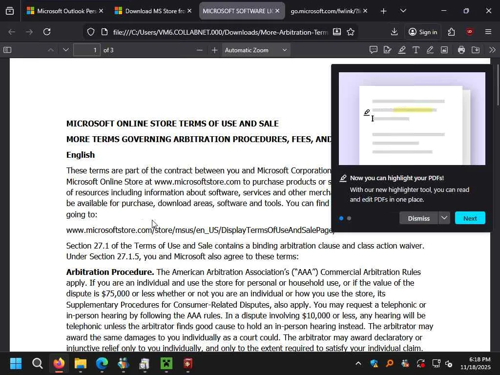
Task: Select the add image tool
Action: 444,50
